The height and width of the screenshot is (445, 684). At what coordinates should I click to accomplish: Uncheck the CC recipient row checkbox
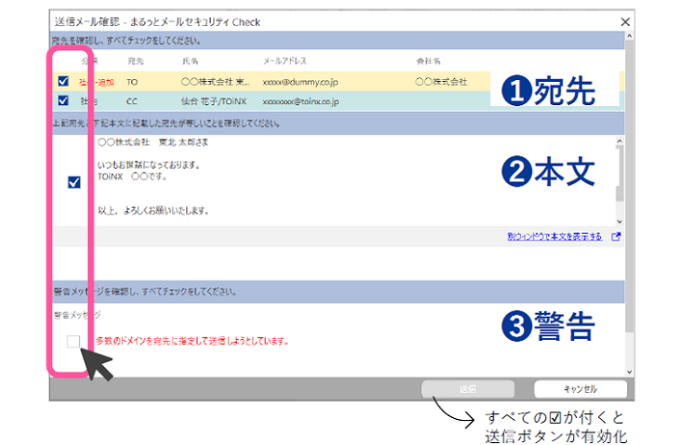pos(64,100)
